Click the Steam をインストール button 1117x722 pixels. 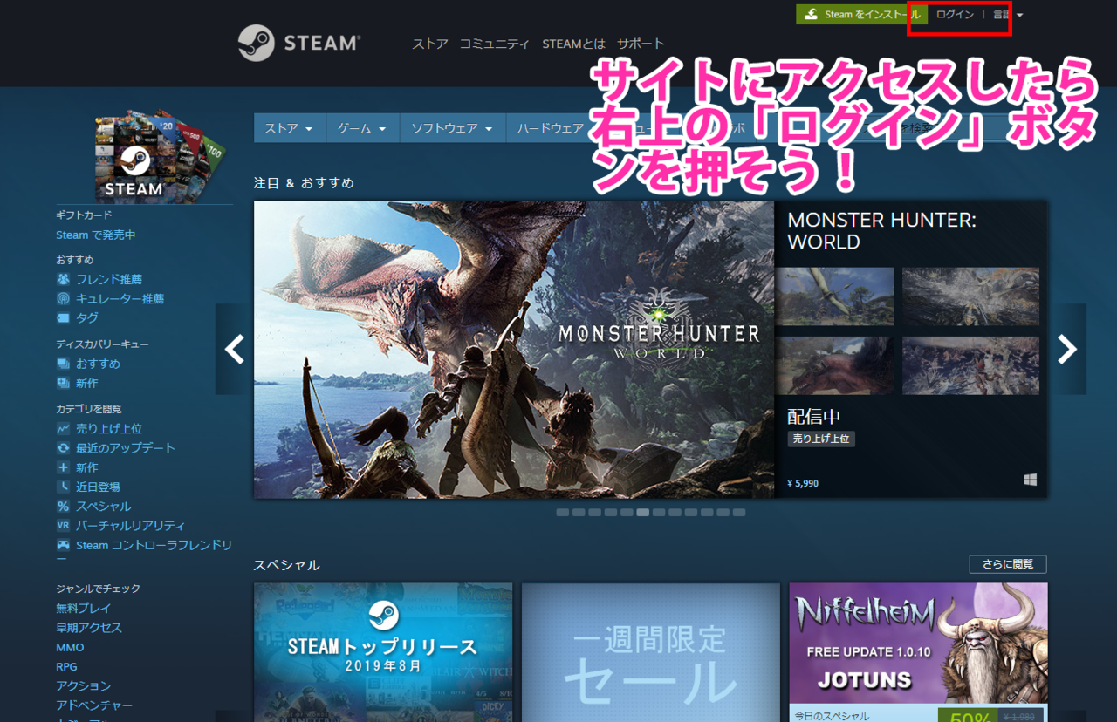click(861, 15)
